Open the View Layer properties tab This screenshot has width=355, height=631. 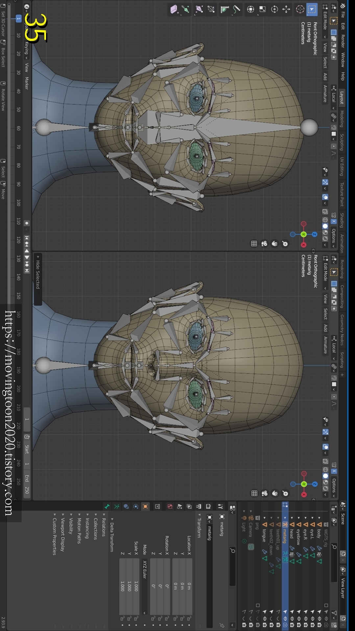pos(189,506)
